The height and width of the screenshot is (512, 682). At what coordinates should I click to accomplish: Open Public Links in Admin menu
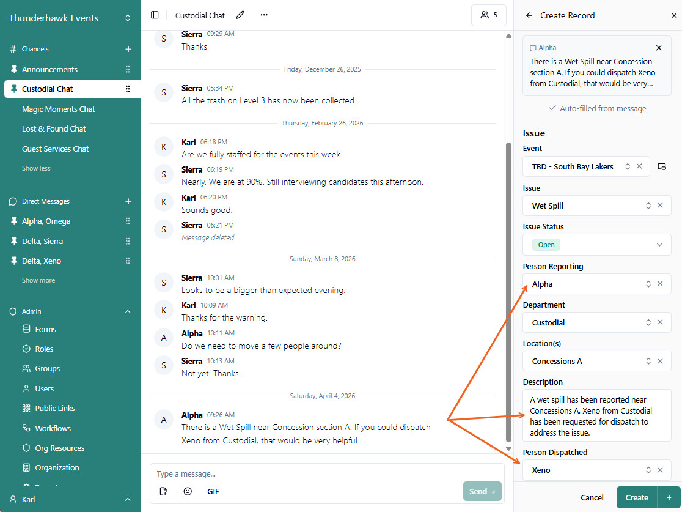pyautogui.click(x=55, y=409)
